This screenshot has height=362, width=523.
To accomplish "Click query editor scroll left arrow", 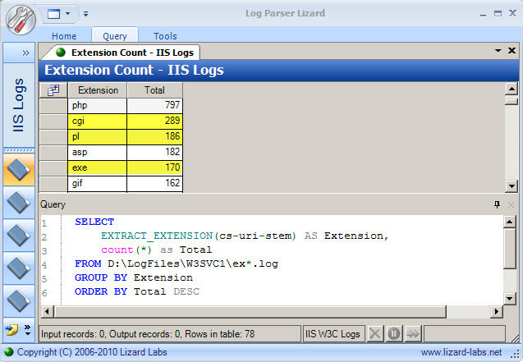I will (47, 312).
